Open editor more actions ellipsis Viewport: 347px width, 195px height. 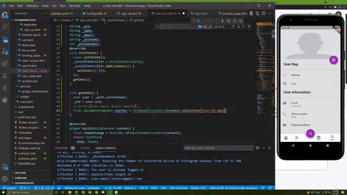click(269, 14)
